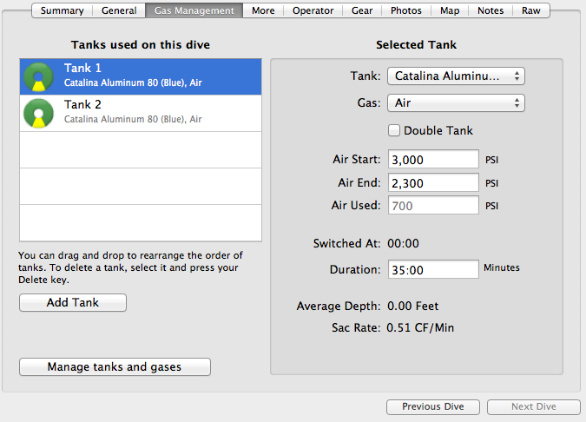Click in the Air End field
Screen dimensions: 586x422
(x=433, y=182)
